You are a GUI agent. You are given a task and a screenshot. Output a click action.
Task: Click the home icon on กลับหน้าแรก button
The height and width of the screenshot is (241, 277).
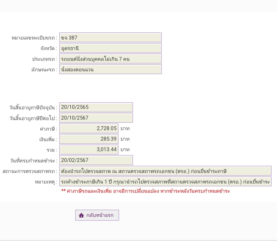[81, 215]
